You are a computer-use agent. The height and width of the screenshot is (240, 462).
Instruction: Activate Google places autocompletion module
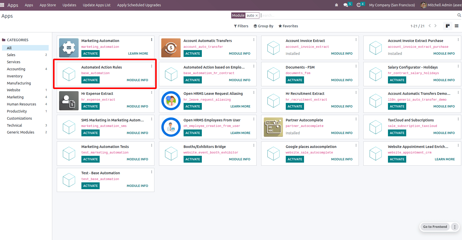point(295,159)
